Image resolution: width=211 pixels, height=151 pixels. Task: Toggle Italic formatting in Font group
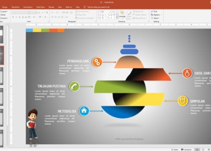pyautogui.click(x=16, y=17)
